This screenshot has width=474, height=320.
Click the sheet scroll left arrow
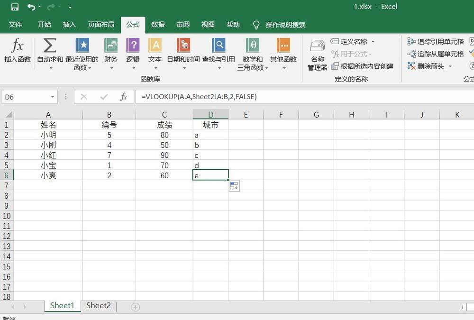coord(13,307)
